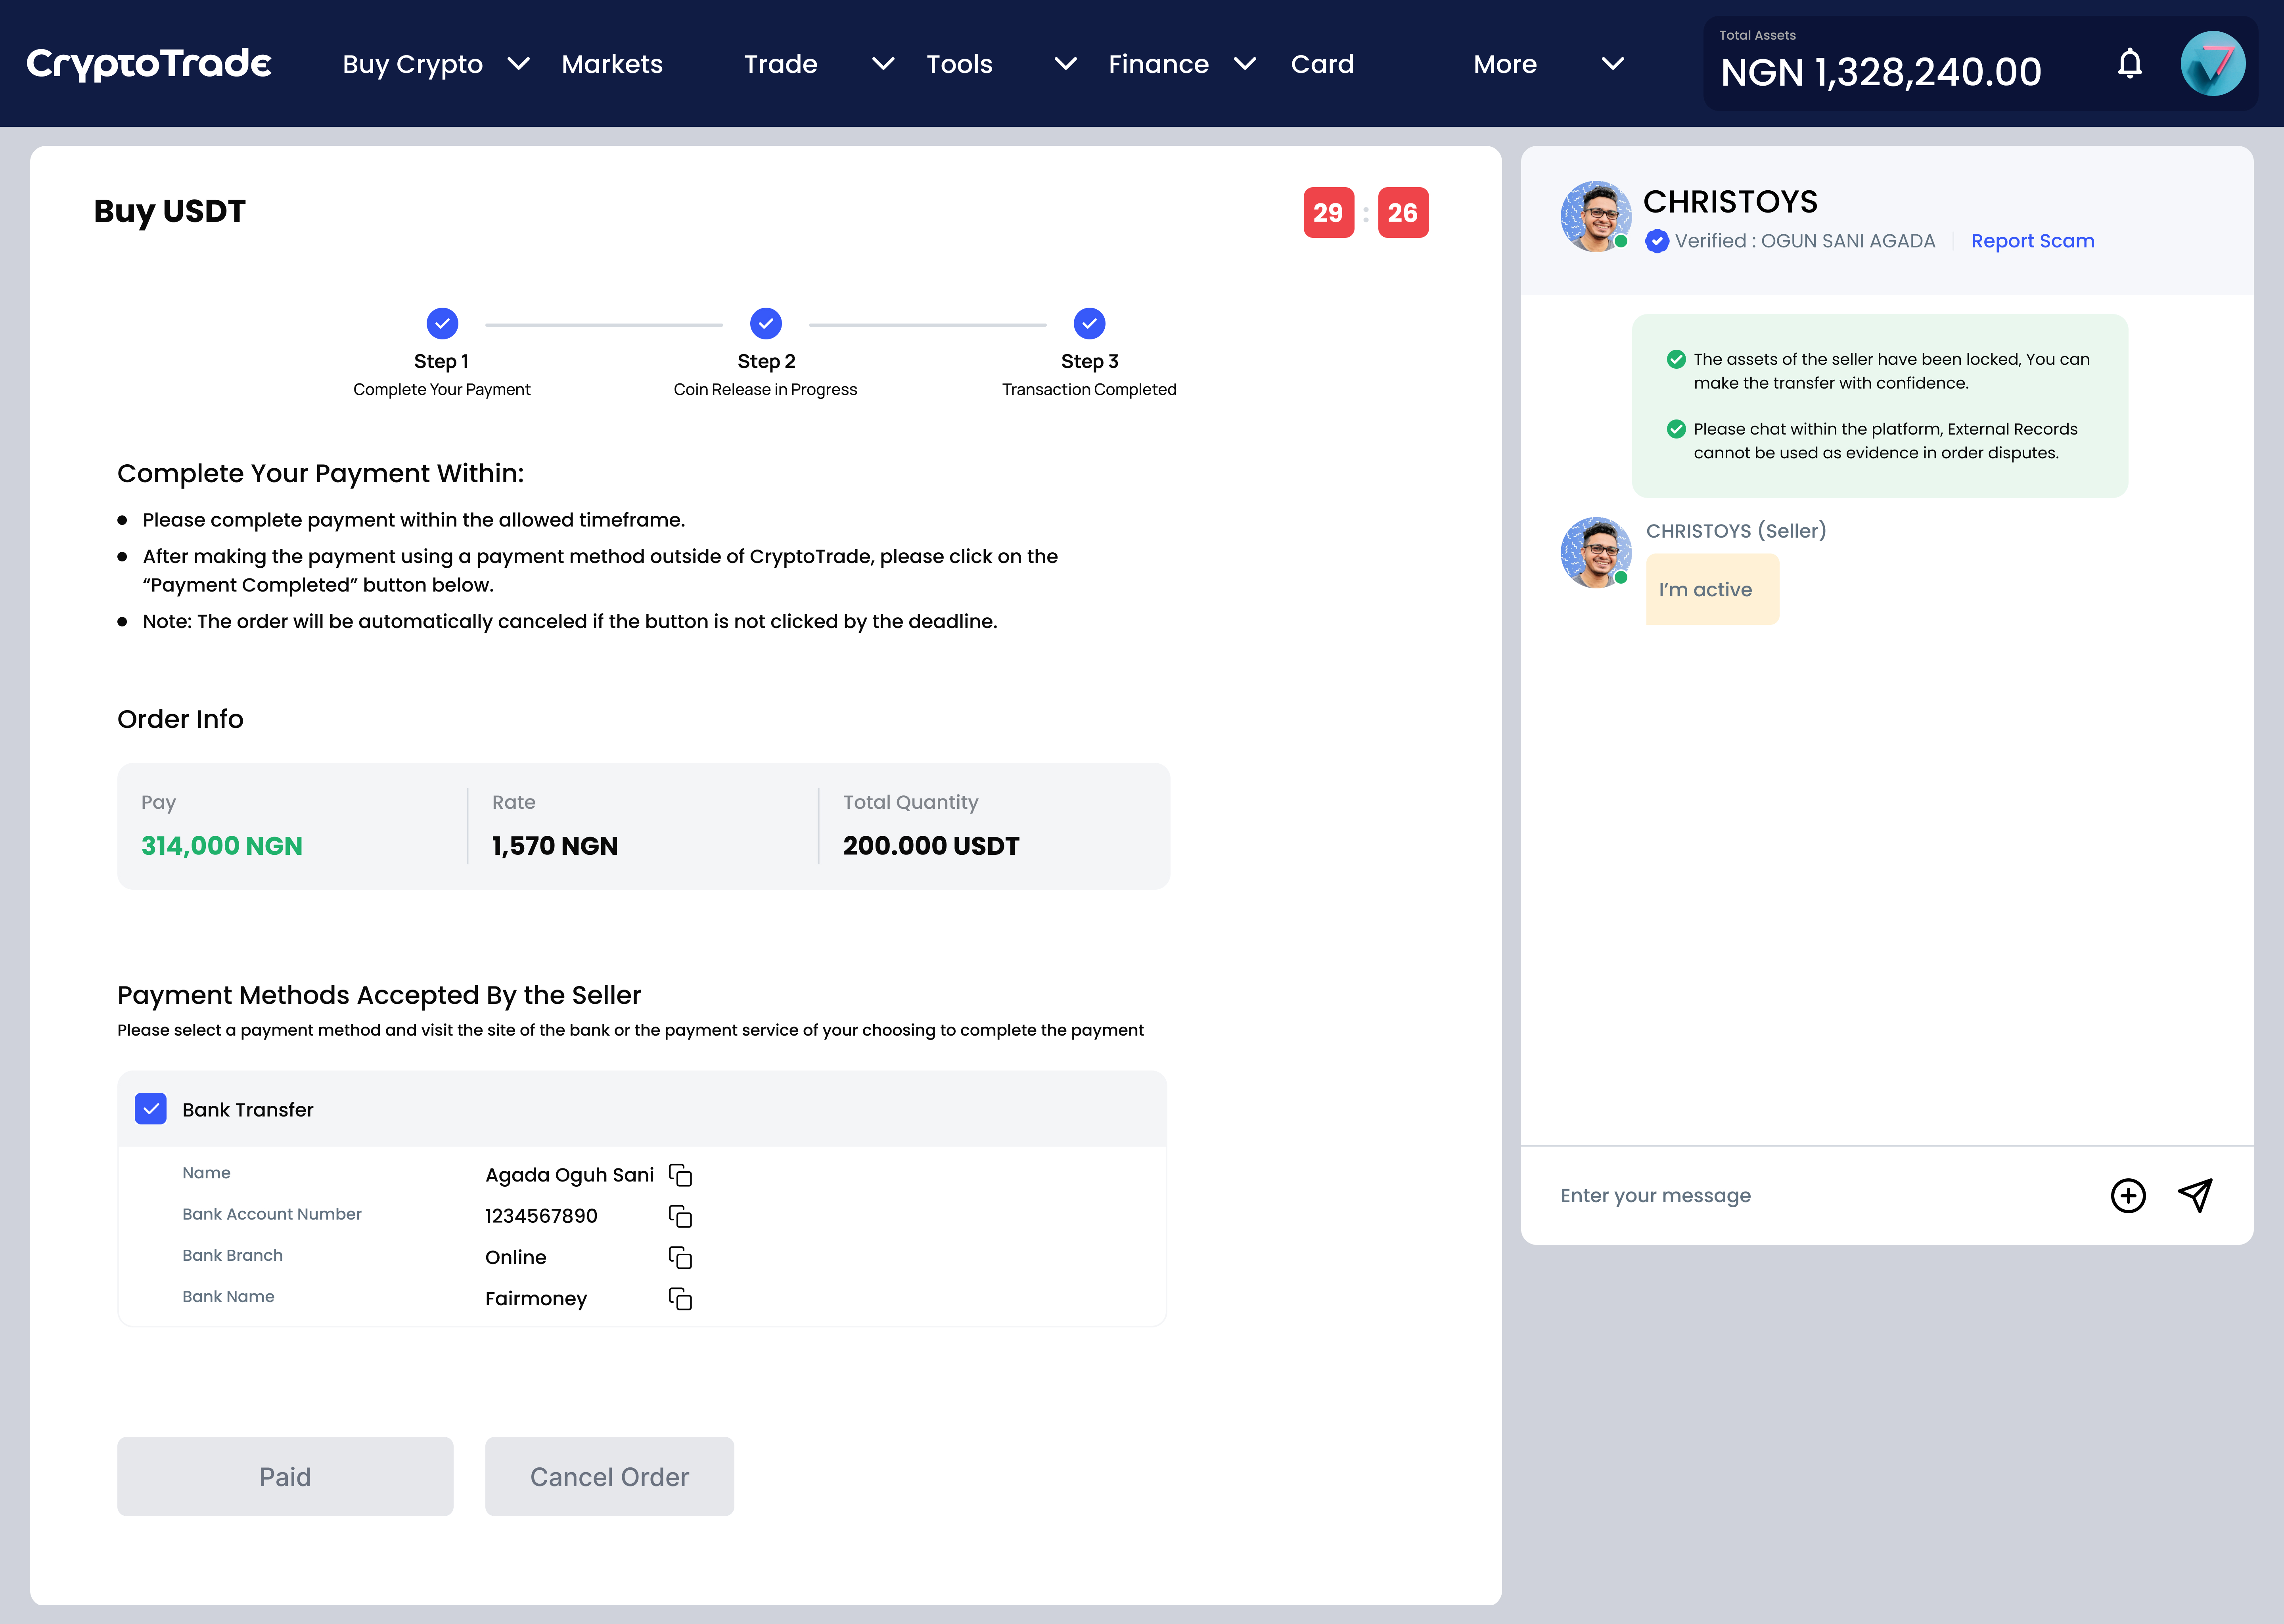2284x1624 pixels.
Task: Copy the bank name Fairmoney
Action: 681,1299
